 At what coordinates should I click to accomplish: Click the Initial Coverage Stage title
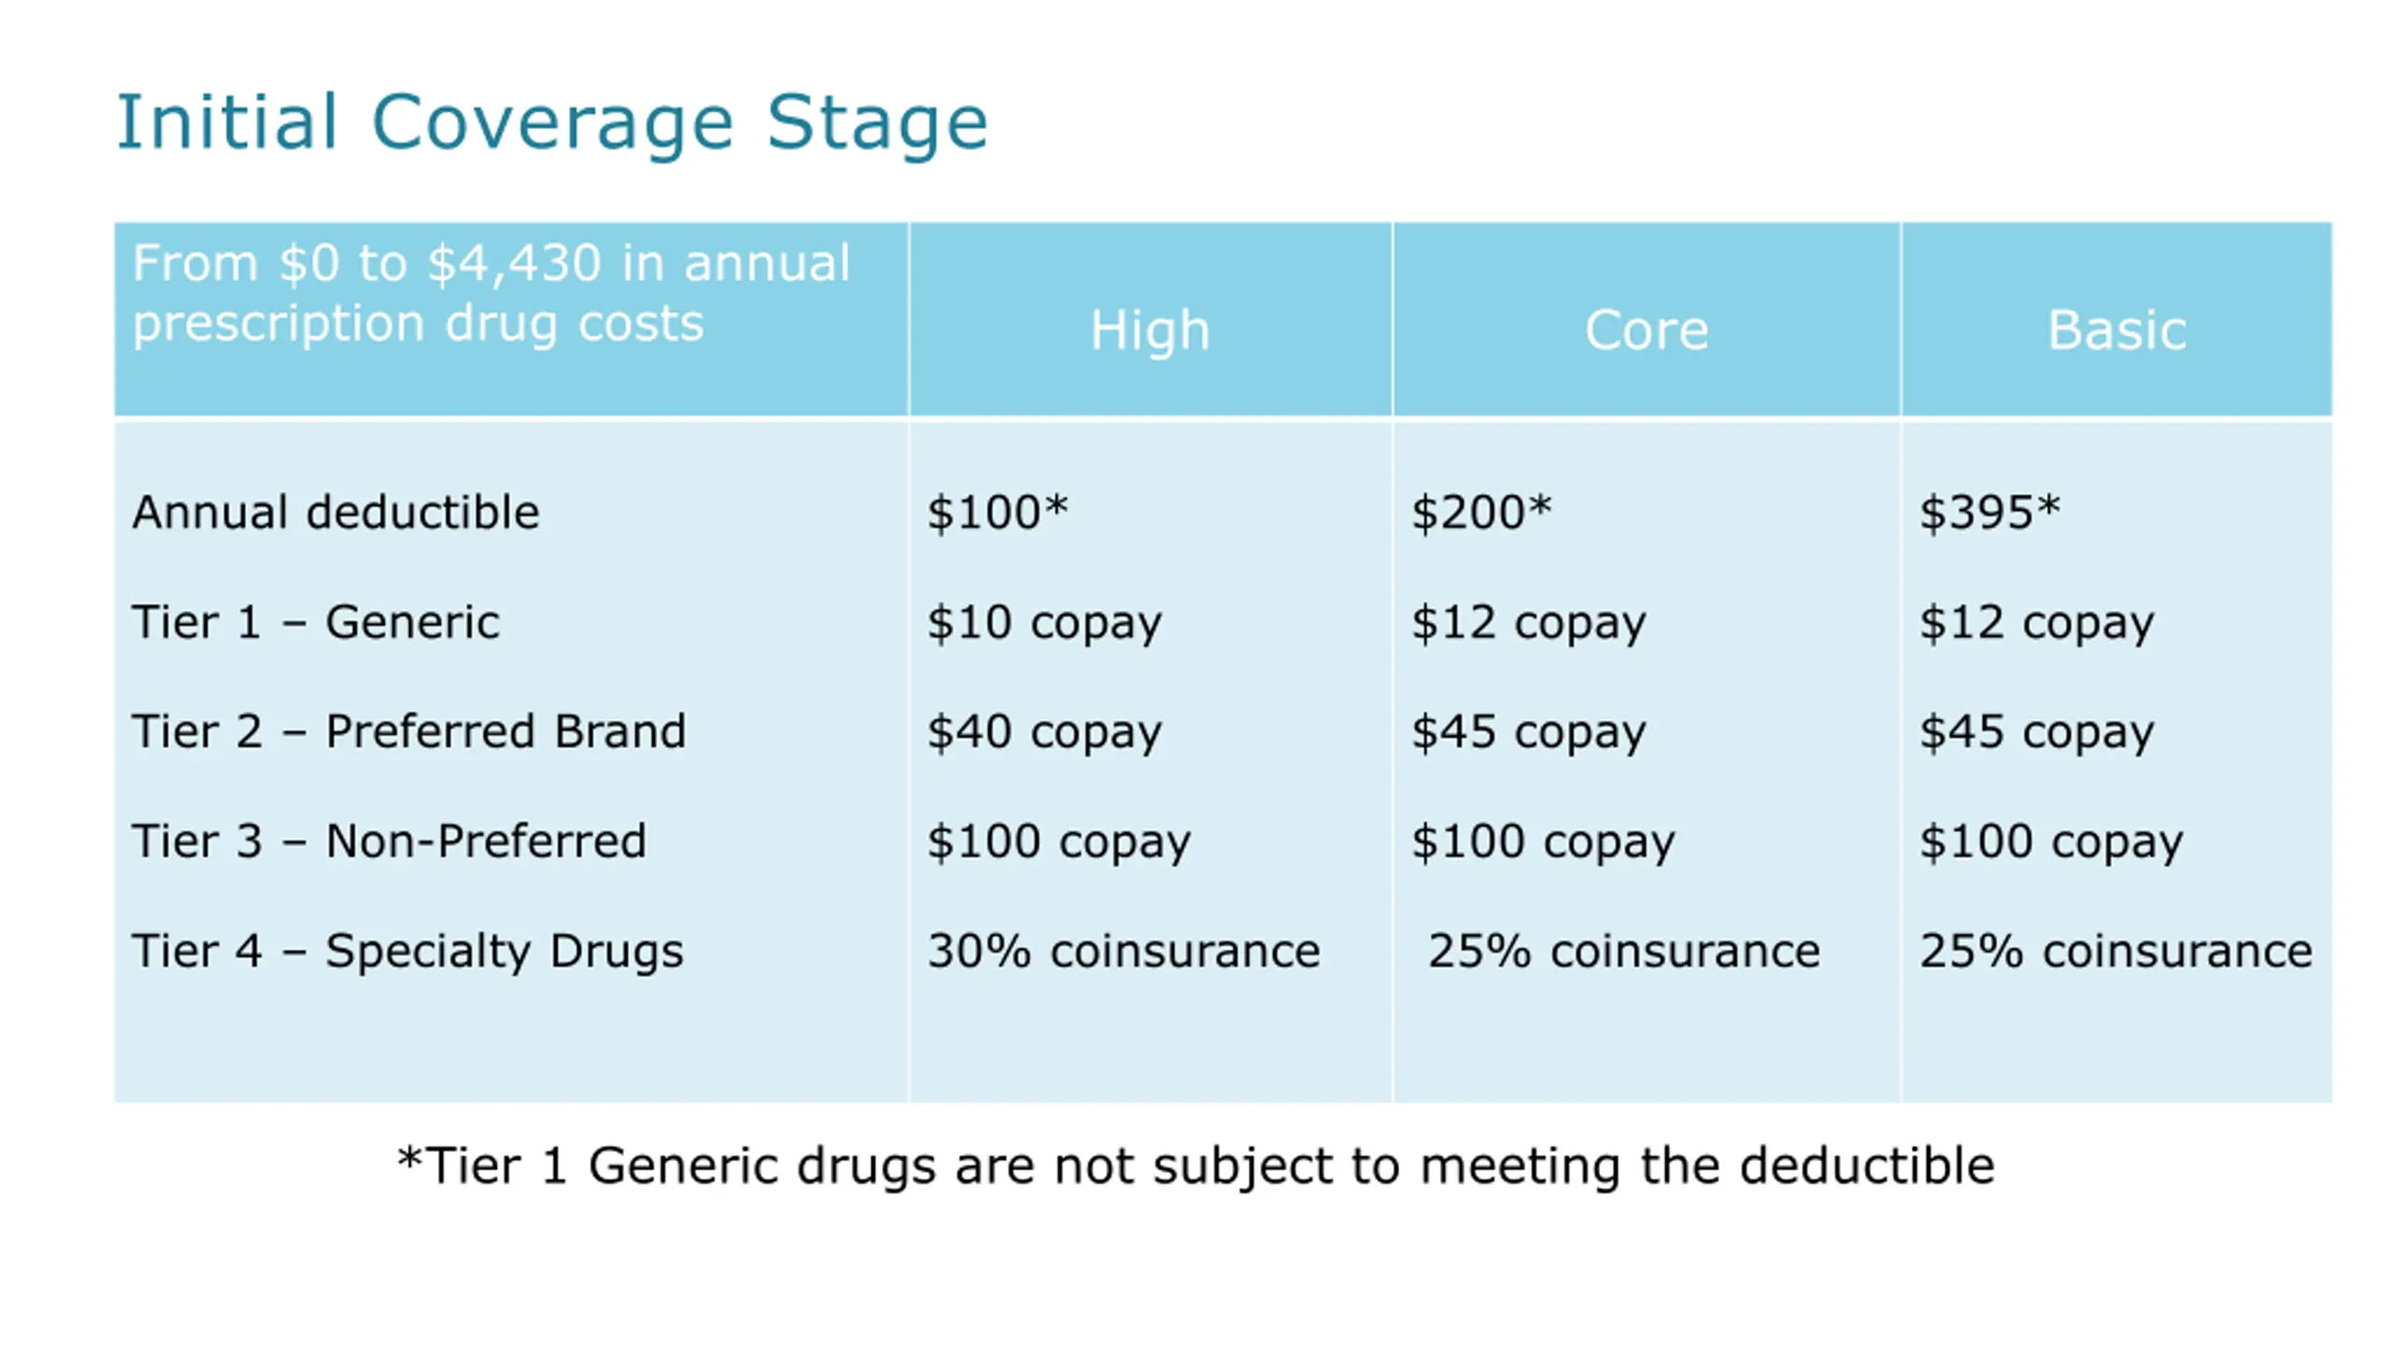click(552, 123)
